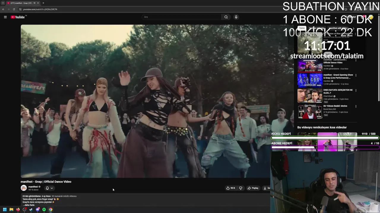Focus the 'Ara' search field
Viewport: 380px width, 213px height.
point(181,17)
